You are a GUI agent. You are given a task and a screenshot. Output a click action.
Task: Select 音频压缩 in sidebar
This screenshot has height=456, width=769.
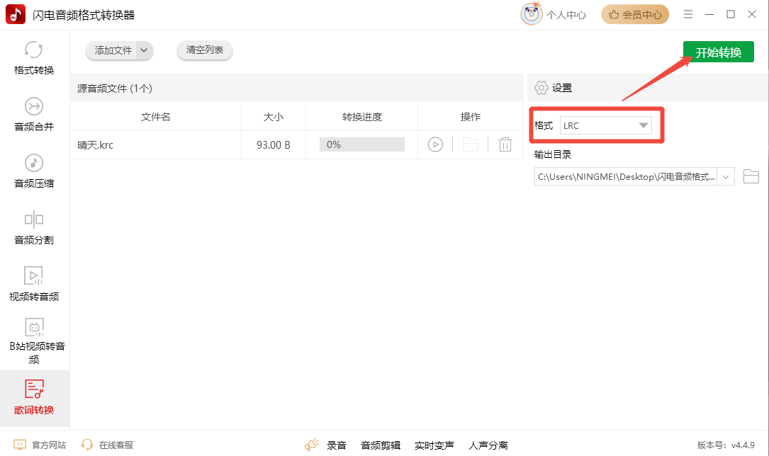click(34, 171)
